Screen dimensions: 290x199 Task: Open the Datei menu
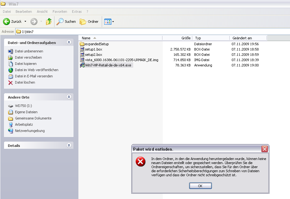coord(7,12)
